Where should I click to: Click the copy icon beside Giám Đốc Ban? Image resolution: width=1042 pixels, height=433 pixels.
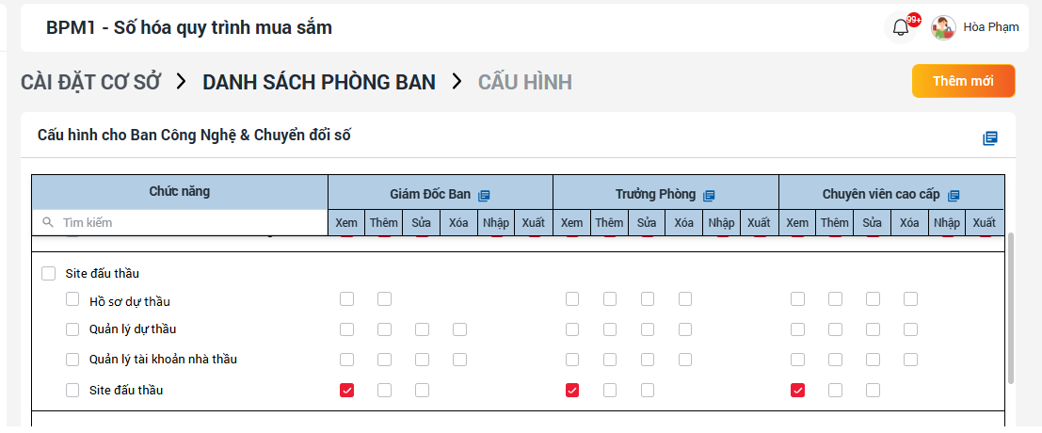click(x=484, y=195)
